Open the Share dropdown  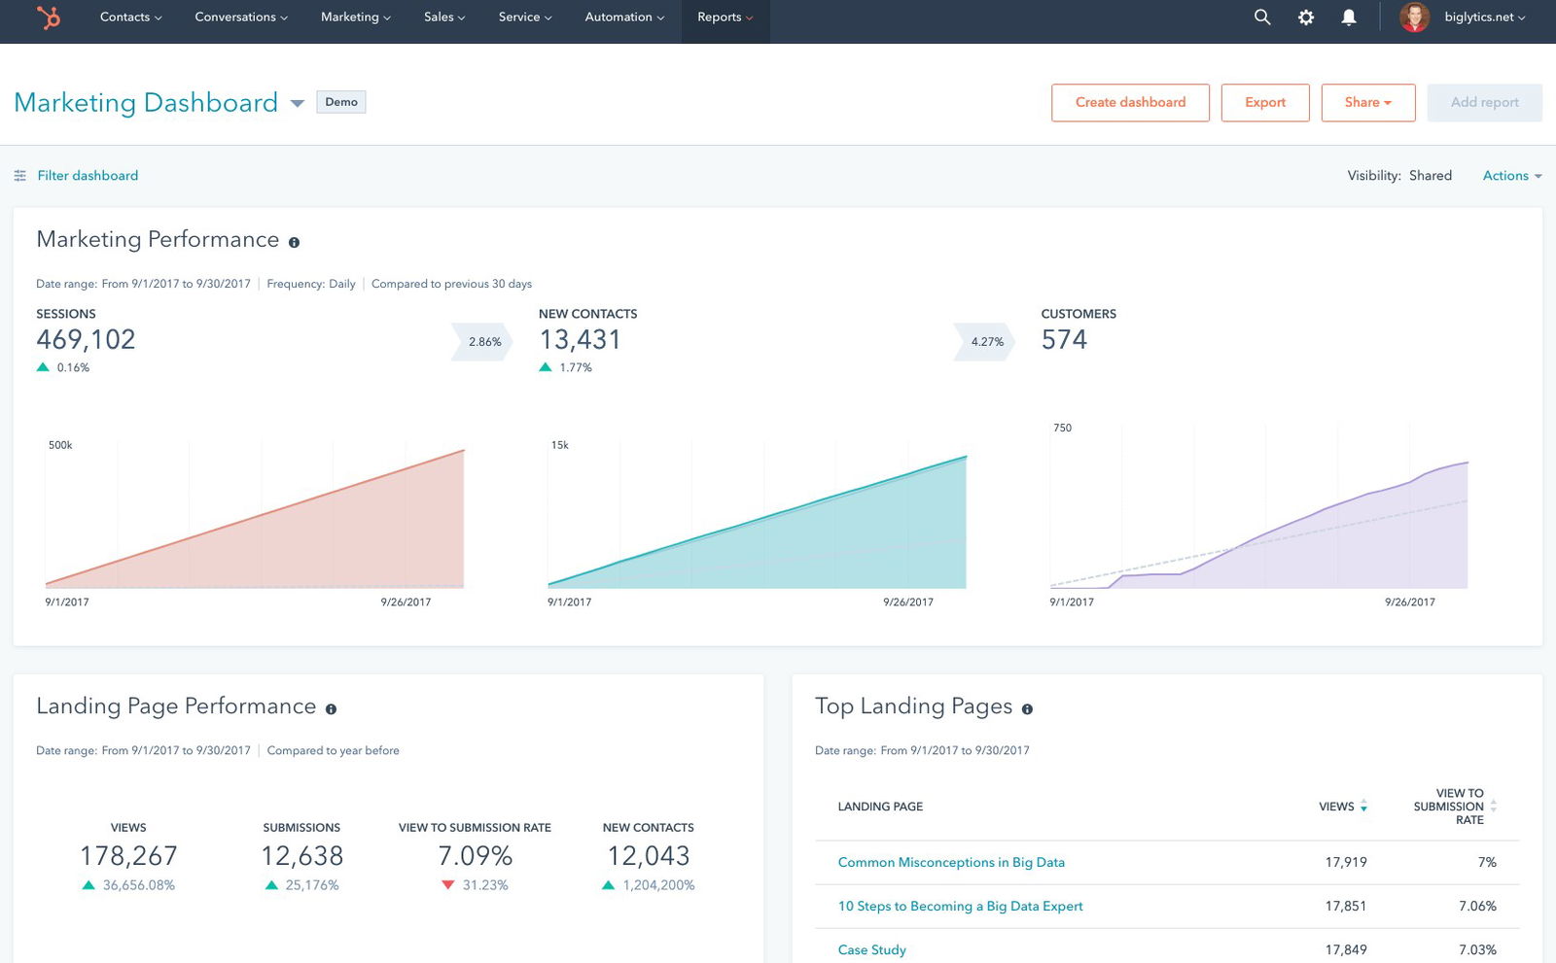pyautogui.click(x=1367, y=102)
